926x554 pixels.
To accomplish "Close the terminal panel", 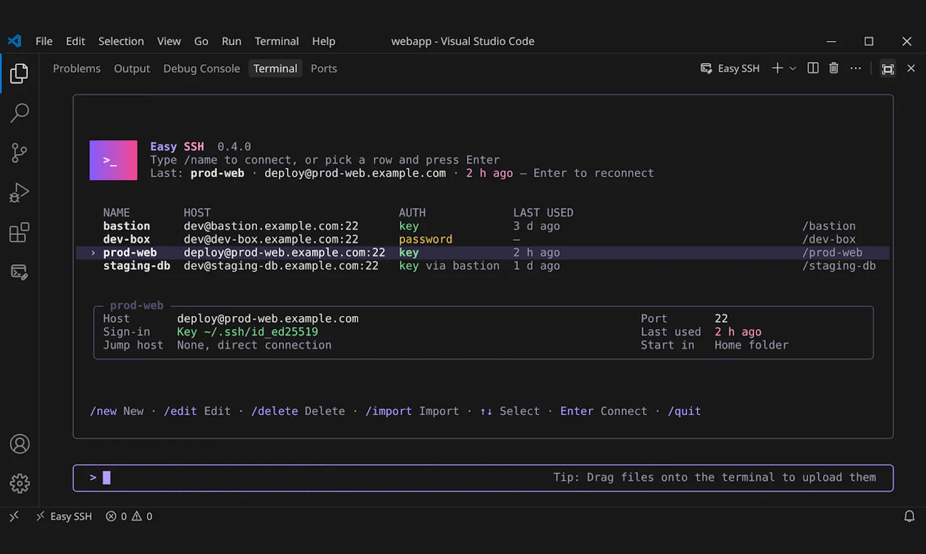I will tap(911, 68).
